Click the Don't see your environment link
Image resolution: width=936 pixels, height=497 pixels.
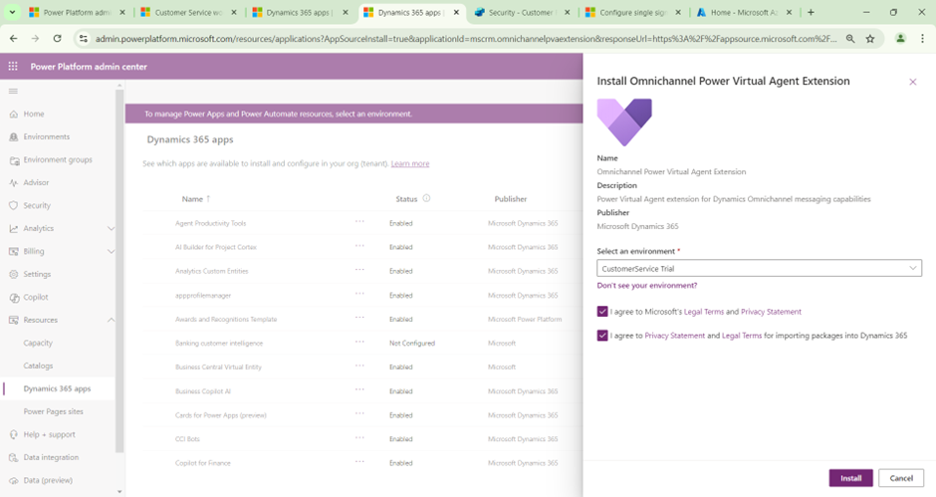(x=646, y=286)
